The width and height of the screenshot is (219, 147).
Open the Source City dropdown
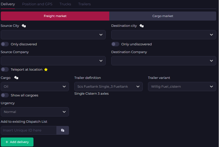click(x=53, y=35)
